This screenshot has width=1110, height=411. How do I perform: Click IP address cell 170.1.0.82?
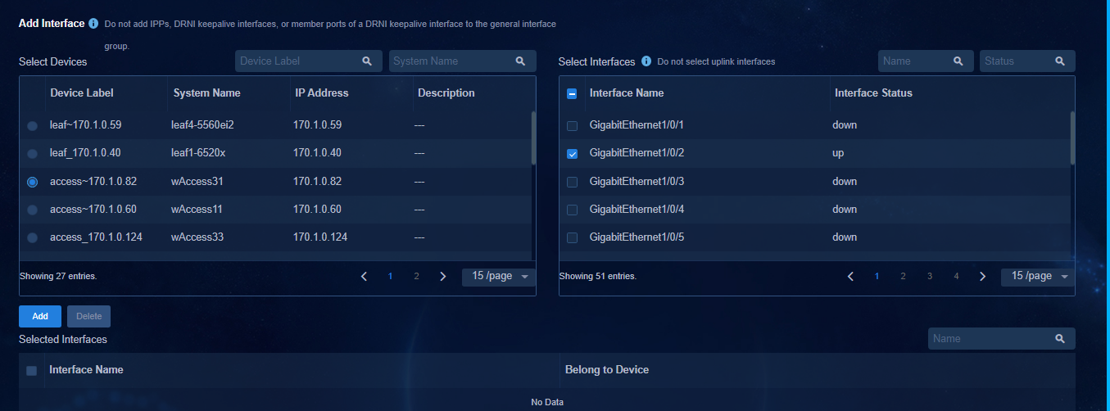click(318, 182)
